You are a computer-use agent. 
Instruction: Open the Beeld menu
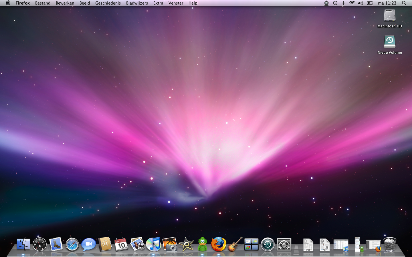85,3
